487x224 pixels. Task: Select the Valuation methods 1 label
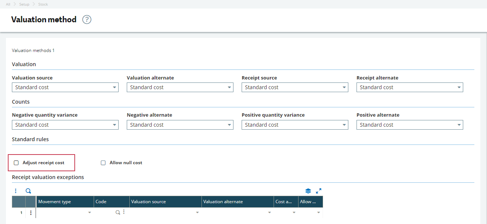pyautogui.click(x=33, y=51)
